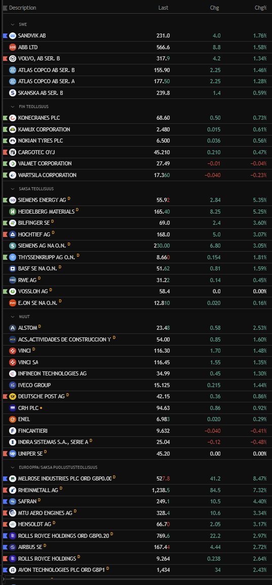Click the Konecranes PLC logo icon
Image resolution: width=272 pixels, height=585 pixels.
[12, 118]
